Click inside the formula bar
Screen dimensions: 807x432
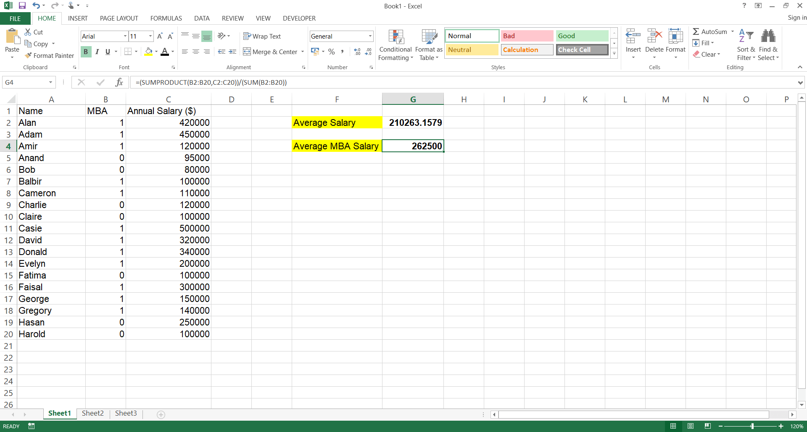294,82
